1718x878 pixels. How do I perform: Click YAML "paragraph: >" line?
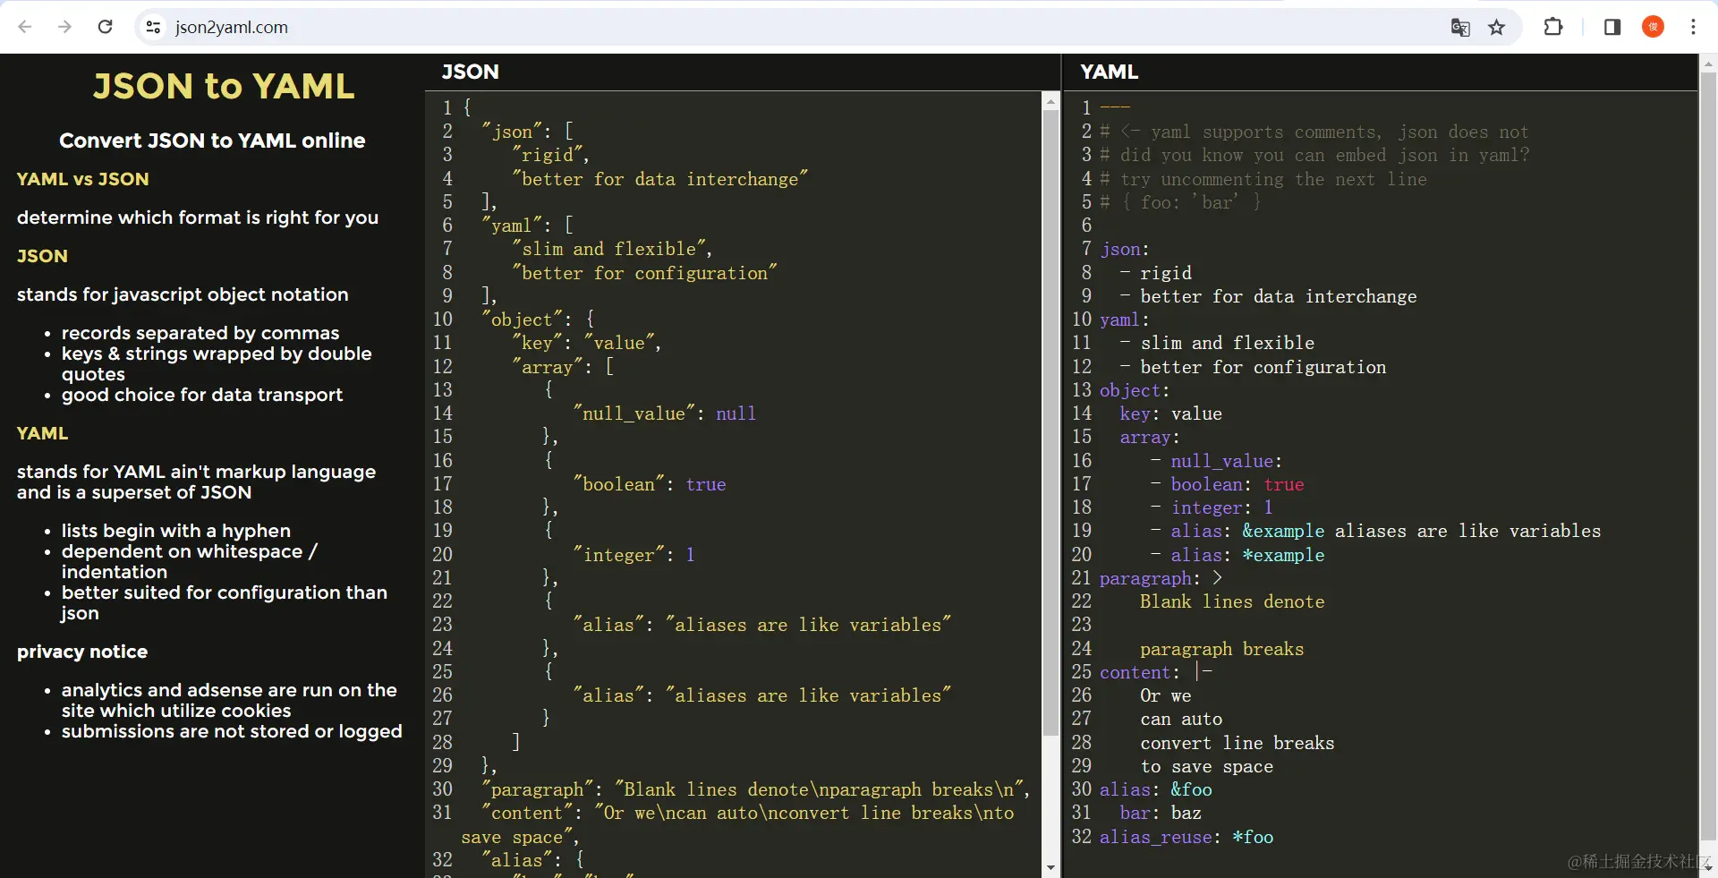tap(1161, 578)
